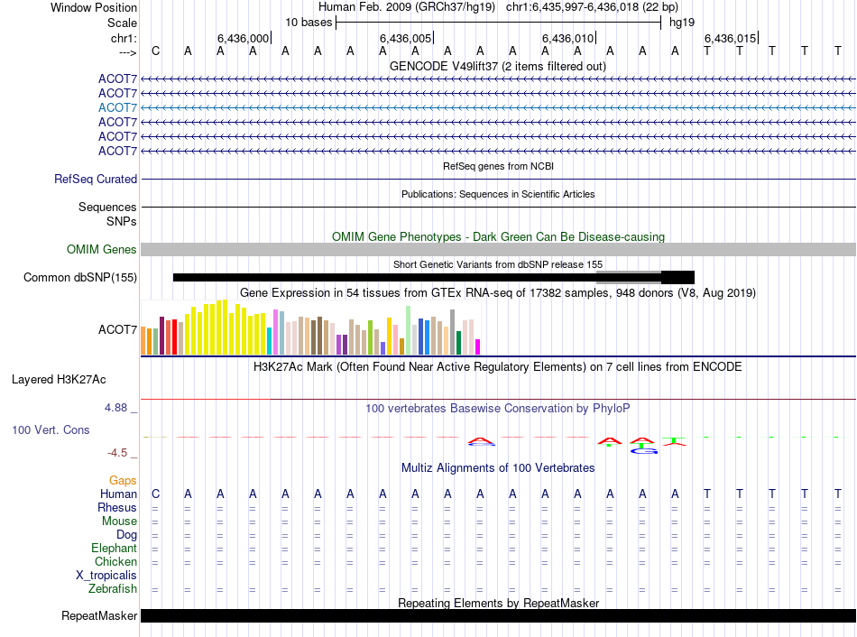Screen dimensions: 857x637
Task: Open the GENCODE V49lift37 track title
Action: [497, 66]
